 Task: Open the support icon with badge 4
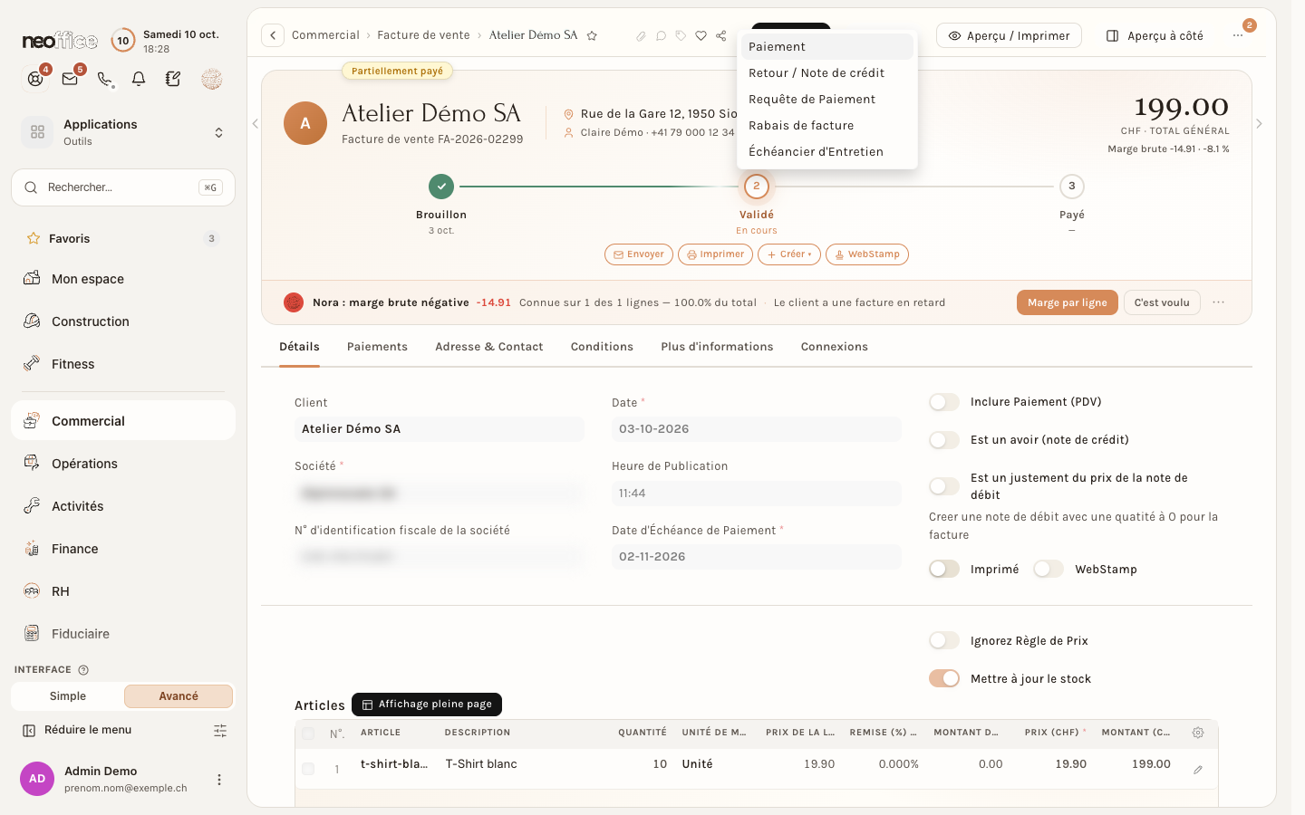coord(35,79)
